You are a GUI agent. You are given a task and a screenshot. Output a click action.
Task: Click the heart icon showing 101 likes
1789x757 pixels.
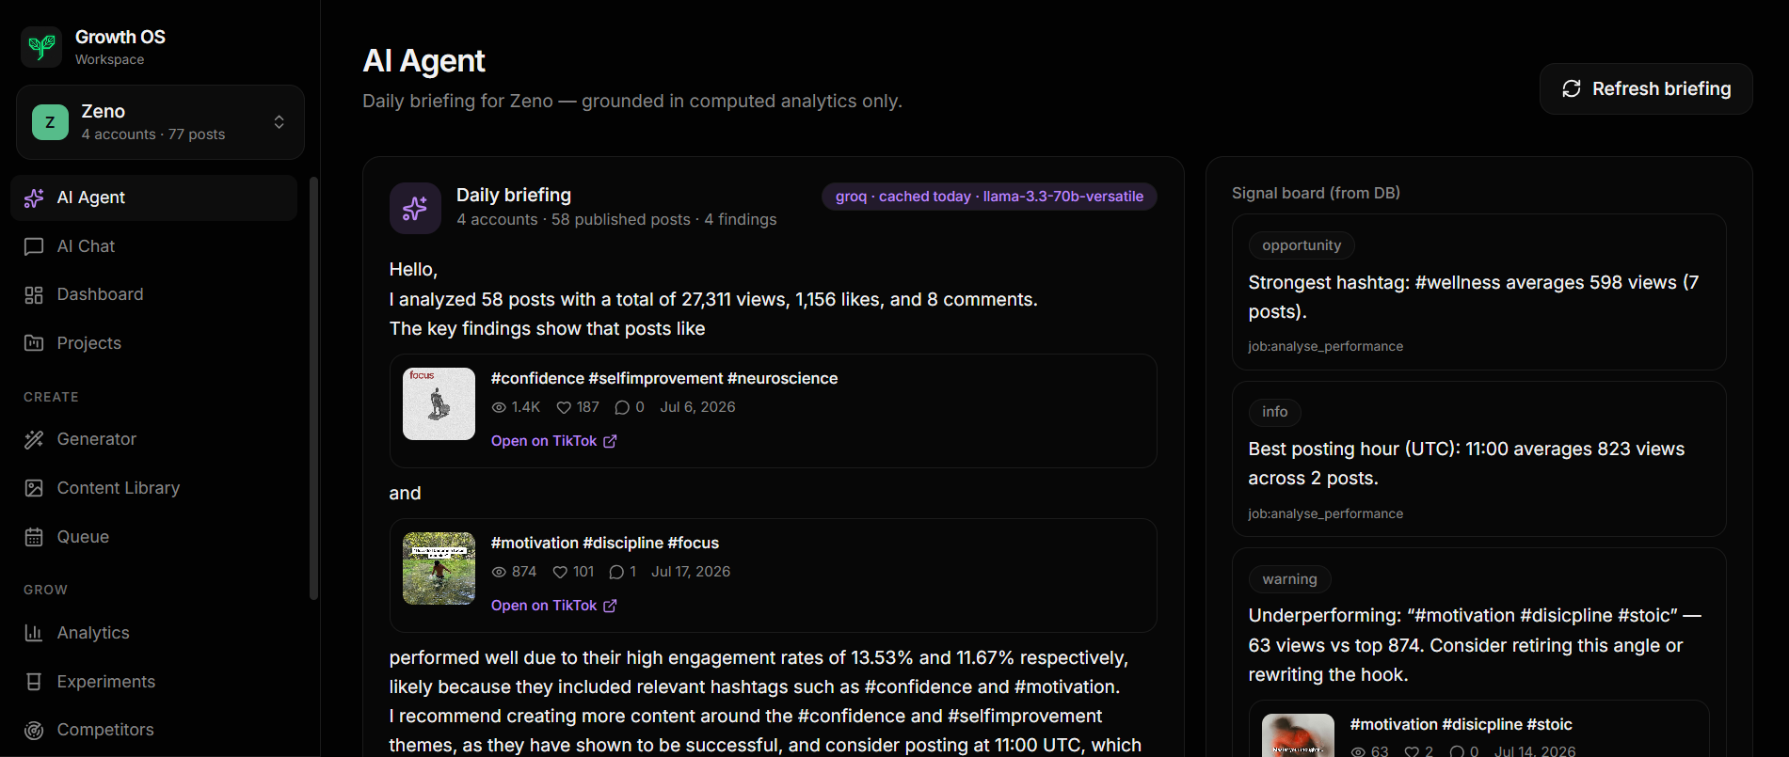[560, 572]
